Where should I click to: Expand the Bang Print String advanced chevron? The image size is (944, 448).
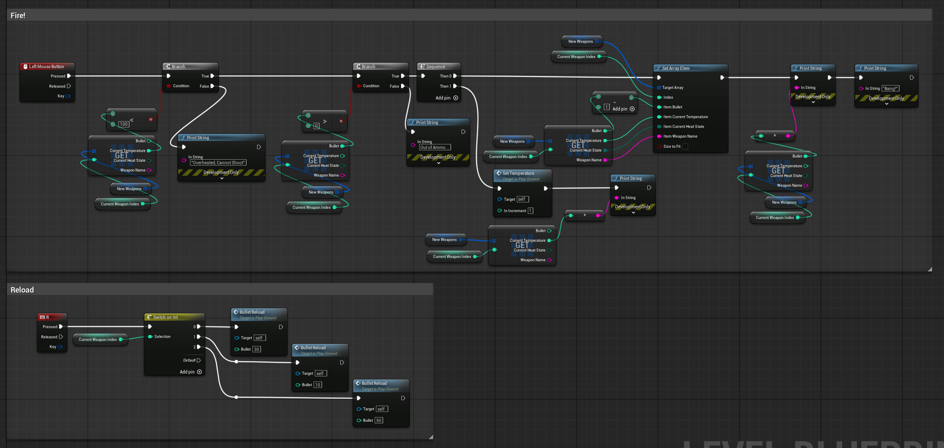coord(886,104)
